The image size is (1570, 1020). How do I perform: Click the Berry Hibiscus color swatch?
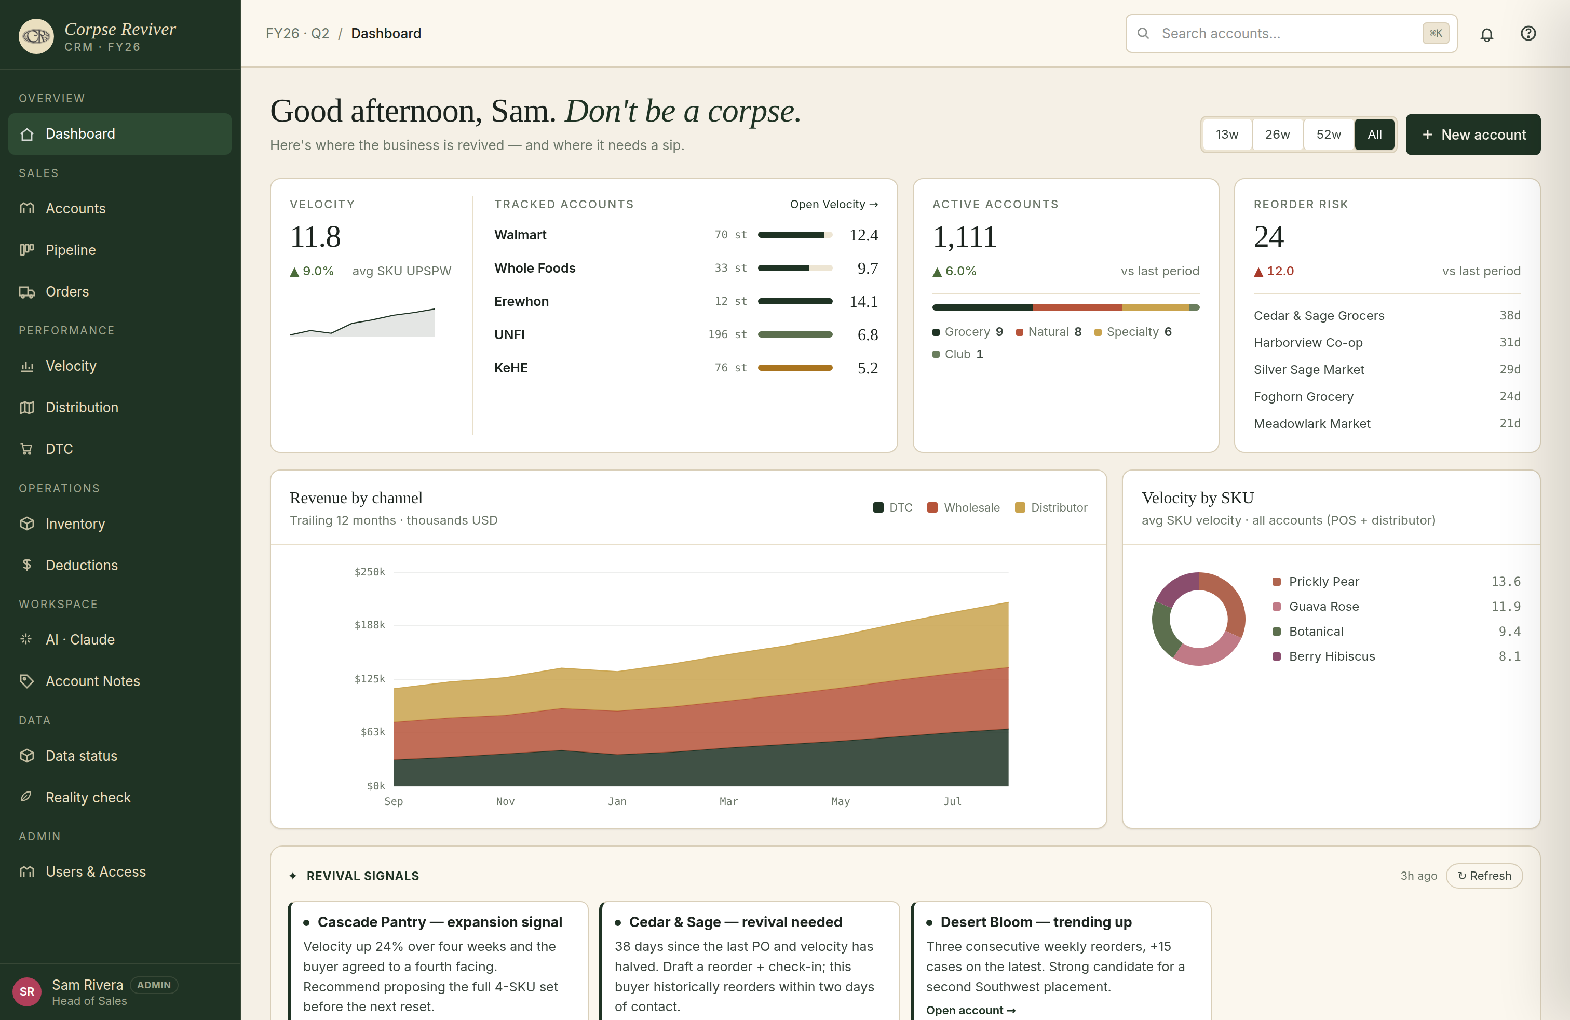click(x=1277, y=656)
